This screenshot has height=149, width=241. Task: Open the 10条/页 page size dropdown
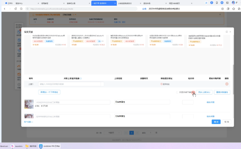(x=113, y=133)
